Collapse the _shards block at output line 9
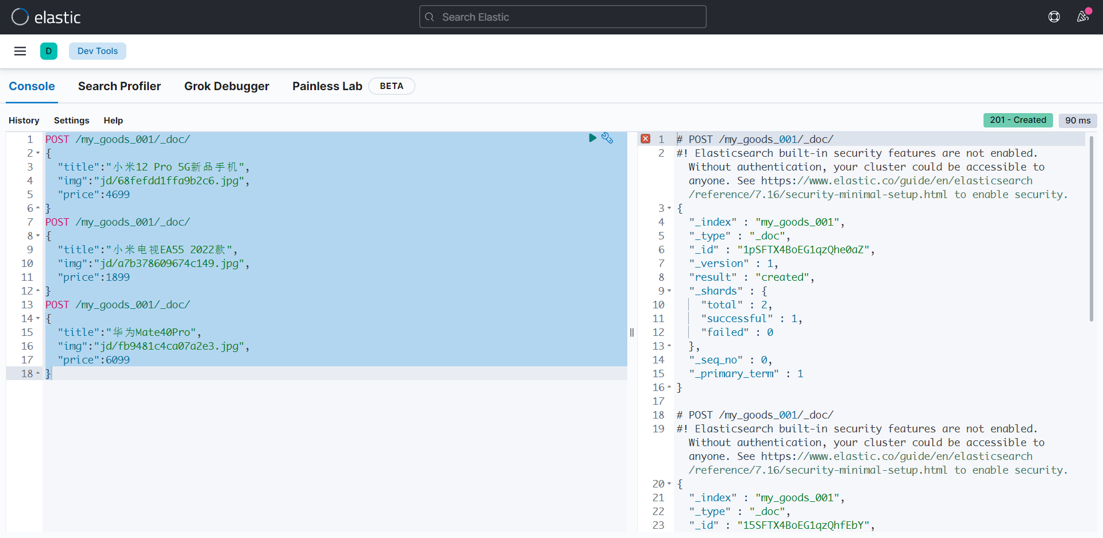 [669, 291]
